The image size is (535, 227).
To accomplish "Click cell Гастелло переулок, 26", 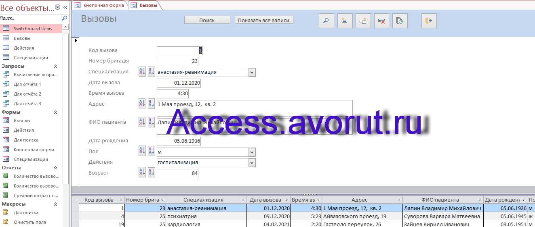I will (362, 224).
